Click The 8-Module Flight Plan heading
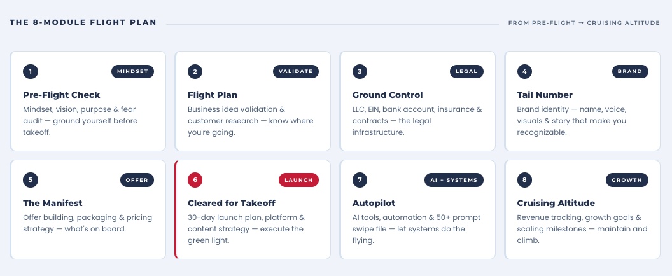 point(83,22)
